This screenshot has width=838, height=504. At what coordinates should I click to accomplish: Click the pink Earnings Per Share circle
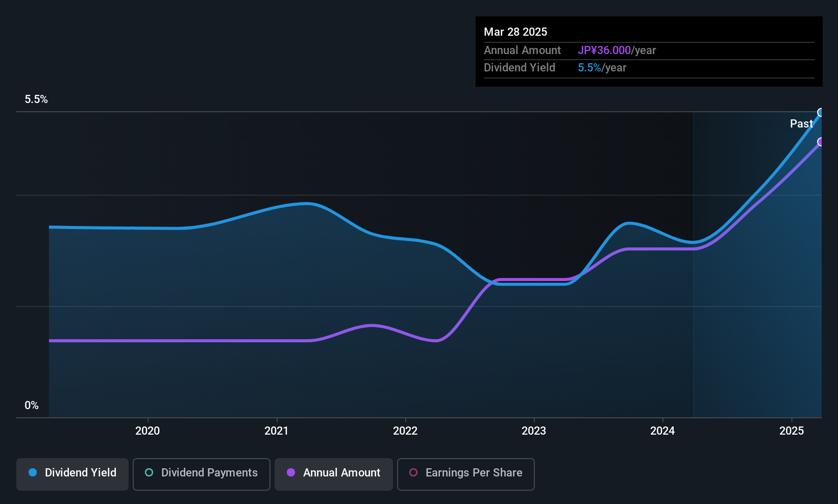(x=413, y=473)
